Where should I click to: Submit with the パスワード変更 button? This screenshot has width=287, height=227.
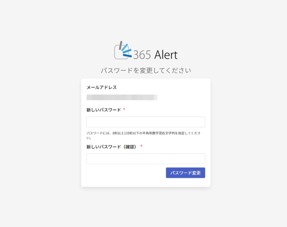[186, 173]
